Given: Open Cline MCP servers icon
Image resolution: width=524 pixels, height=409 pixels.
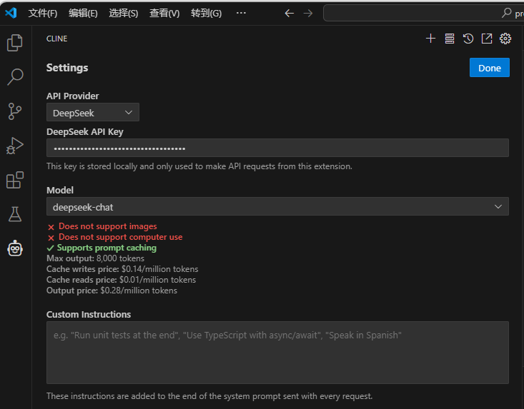Looking at the screenshot, I should tap(450, 39).
